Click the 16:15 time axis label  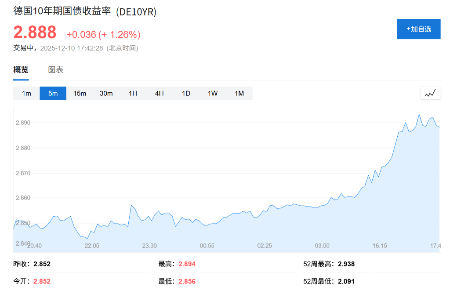(x=380, y=246)
